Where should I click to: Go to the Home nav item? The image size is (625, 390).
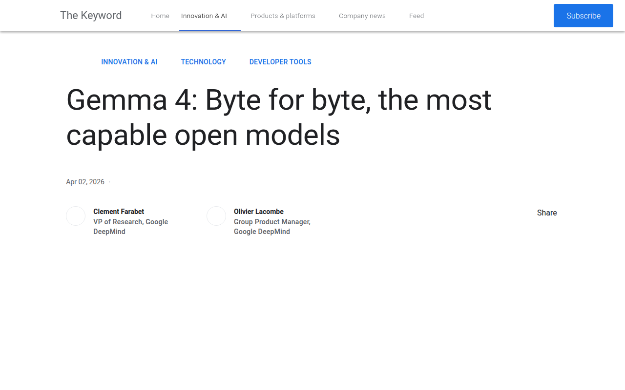click(x=160, y=16)
